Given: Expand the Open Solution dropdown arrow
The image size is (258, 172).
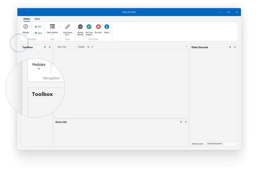Looking at the screenshot, I should tap(52, 34).
